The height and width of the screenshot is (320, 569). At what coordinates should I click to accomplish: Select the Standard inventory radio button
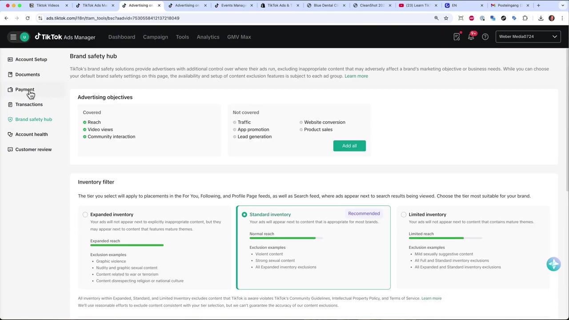point(244,215)
